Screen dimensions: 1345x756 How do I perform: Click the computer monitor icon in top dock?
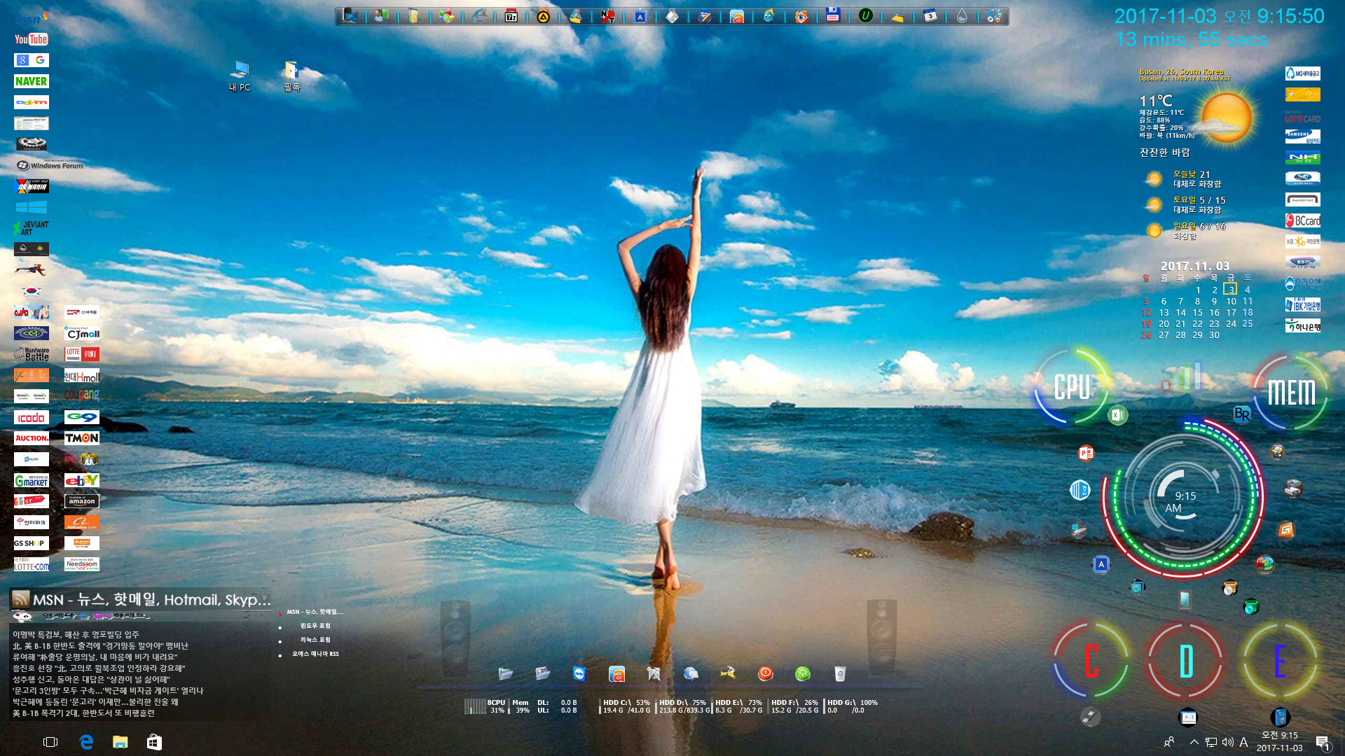pyautogui.click(x=350, y=16)
